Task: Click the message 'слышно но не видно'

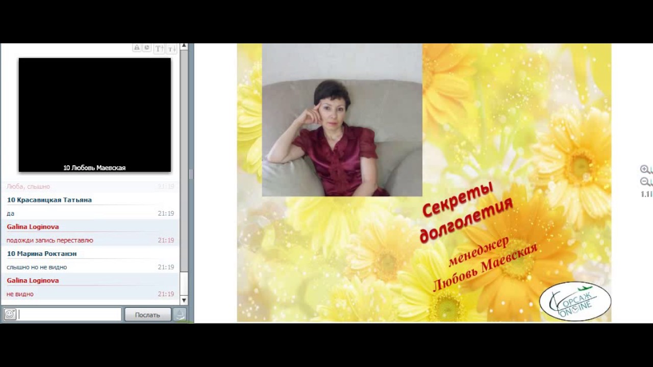Action: point(37,267)
